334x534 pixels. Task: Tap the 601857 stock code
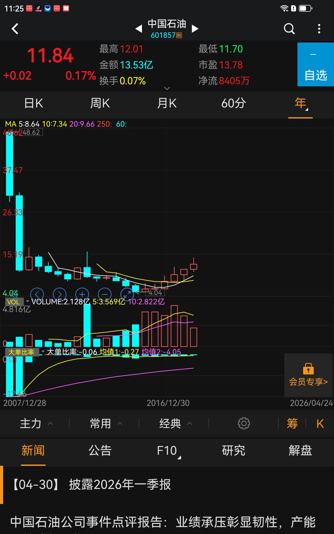pyautogui.click(x=163, y=35)
